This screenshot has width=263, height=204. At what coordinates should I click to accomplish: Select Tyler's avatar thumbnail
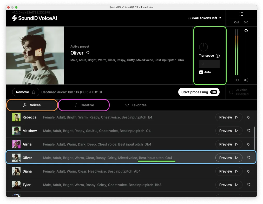click(x=16, y=185)
